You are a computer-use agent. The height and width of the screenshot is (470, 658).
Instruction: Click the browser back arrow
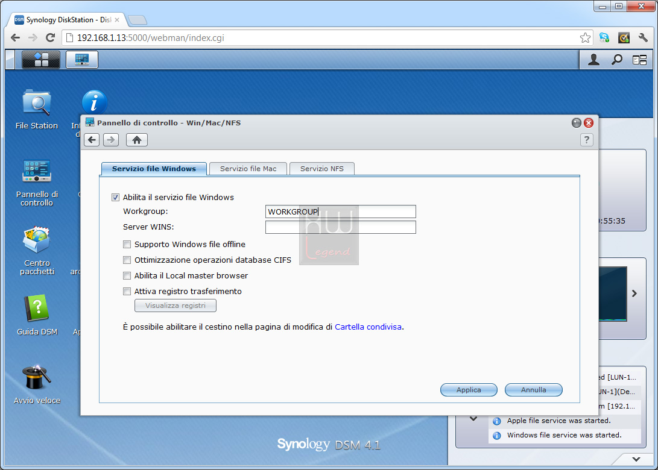pyautogui.click(x=16, y=38)
